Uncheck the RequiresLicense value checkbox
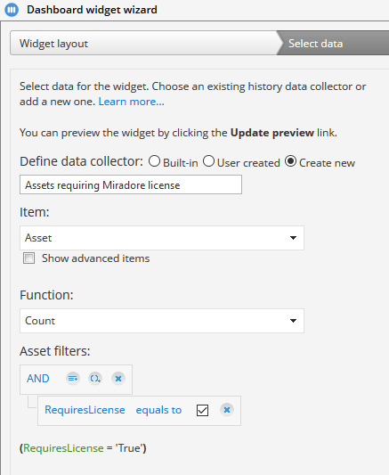This screenshot has height=475, width=389. pyautogui.click(x=202, y=410)
